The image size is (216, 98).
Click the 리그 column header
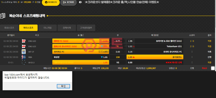(x=37, y=35)
